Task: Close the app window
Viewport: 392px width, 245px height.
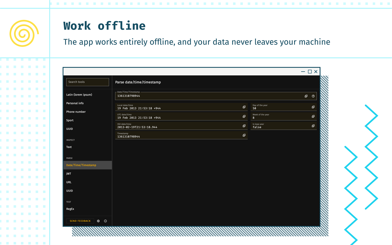Action: [x=316, y=72]
